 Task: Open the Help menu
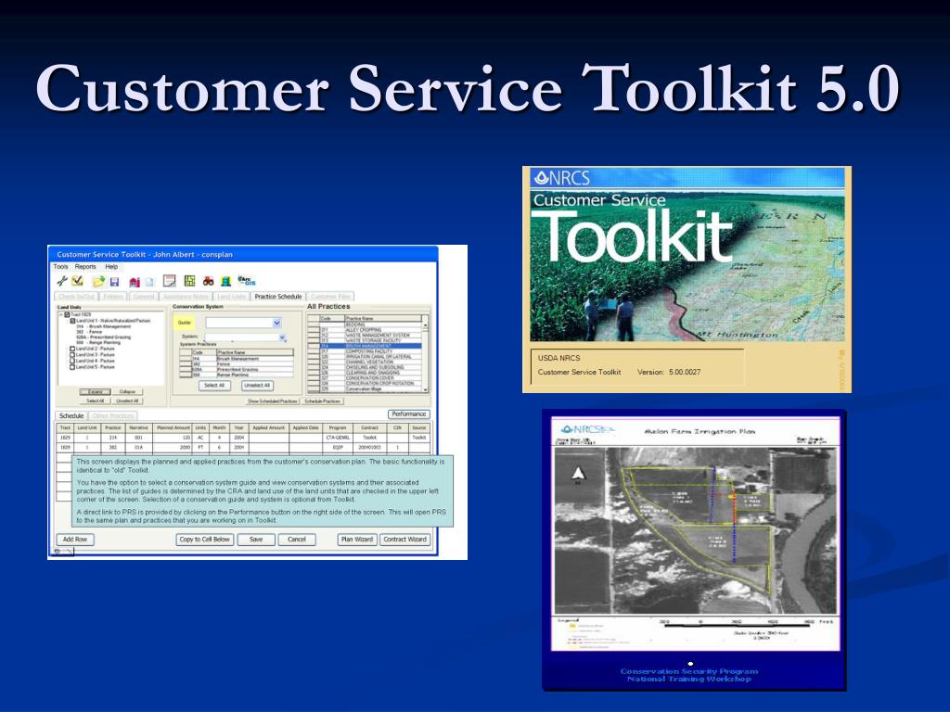coord(111,266)
